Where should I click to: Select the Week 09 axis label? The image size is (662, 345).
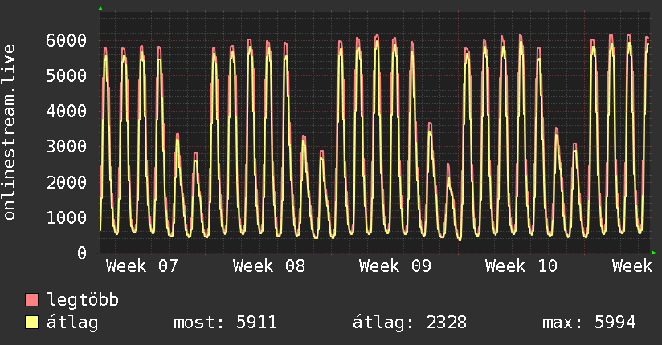395,266
